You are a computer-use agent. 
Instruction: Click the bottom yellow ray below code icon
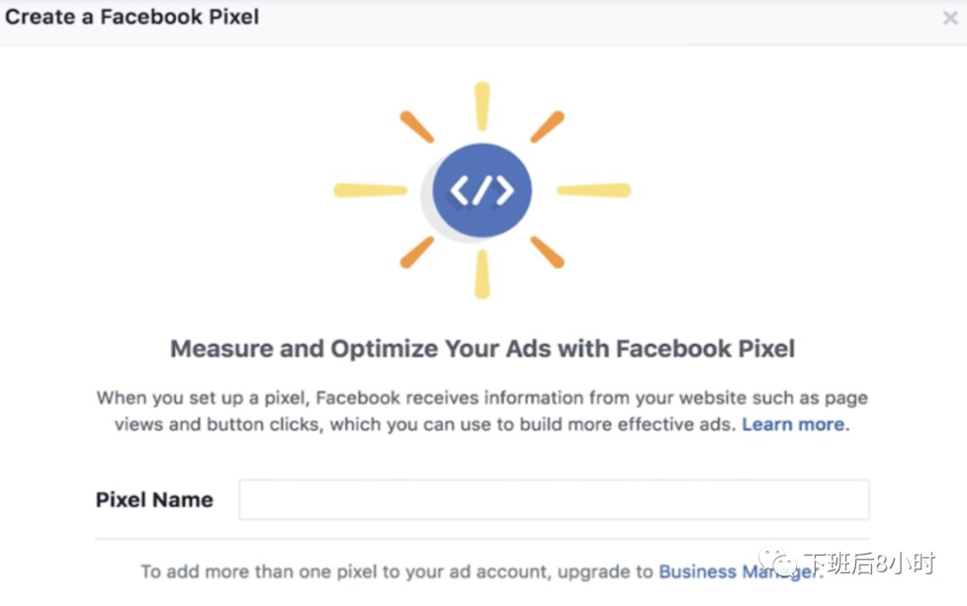[482, 274]
